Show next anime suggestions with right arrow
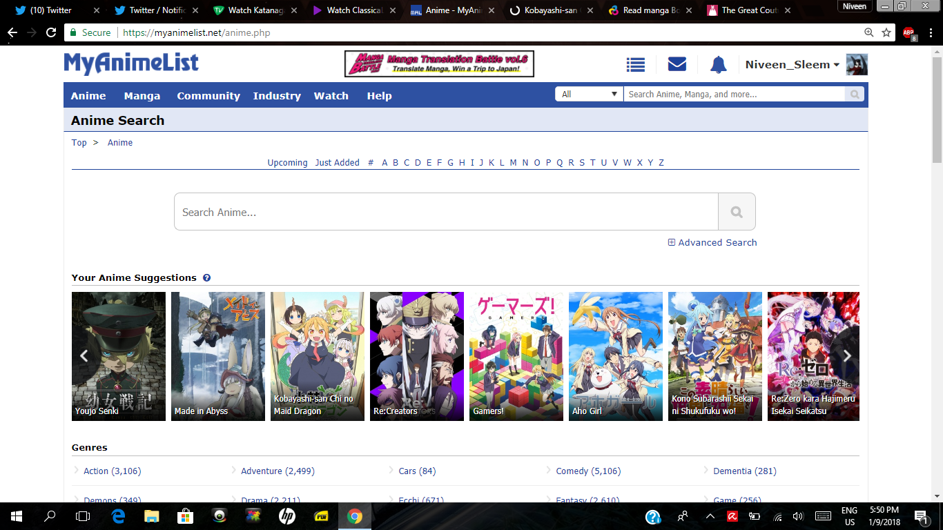Image resolution: width=943 pixels, height=530 pixels. 847,356
